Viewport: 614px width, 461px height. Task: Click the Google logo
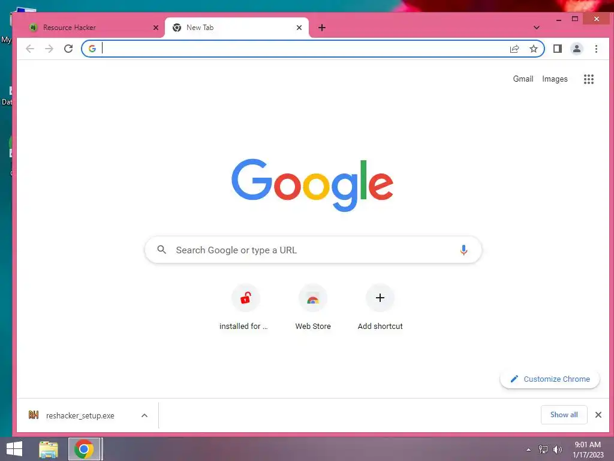tap(312, 185)
